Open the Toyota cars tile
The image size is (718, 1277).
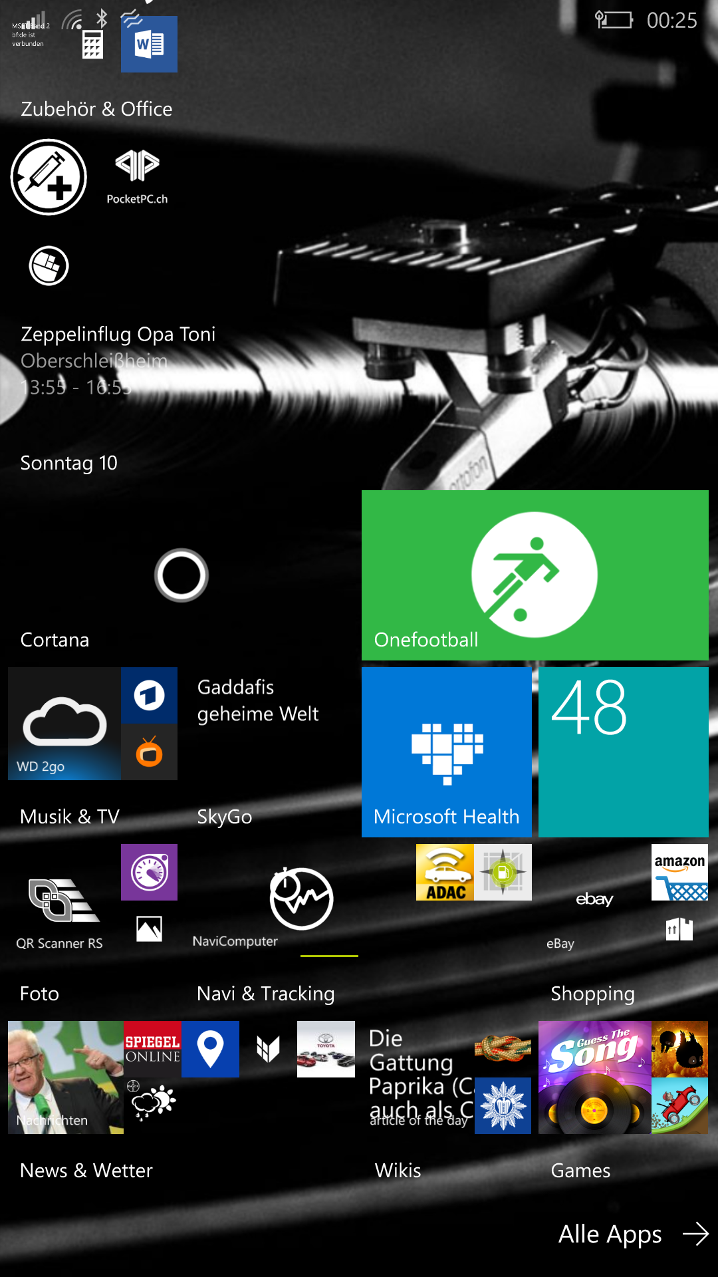click(x=326, y=1049)
